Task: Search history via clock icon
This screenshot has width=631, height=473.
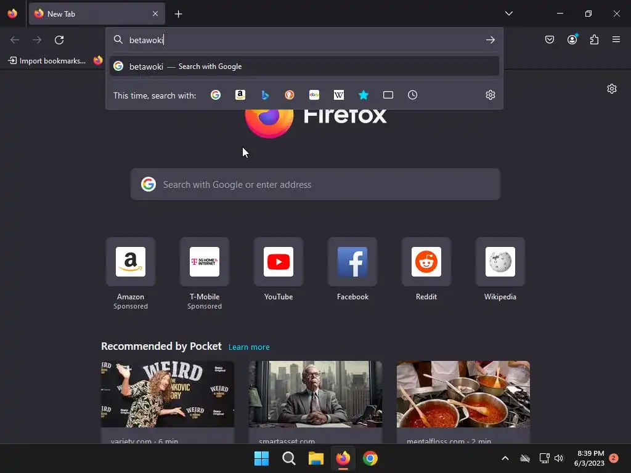Action: [x=412, y=95]
